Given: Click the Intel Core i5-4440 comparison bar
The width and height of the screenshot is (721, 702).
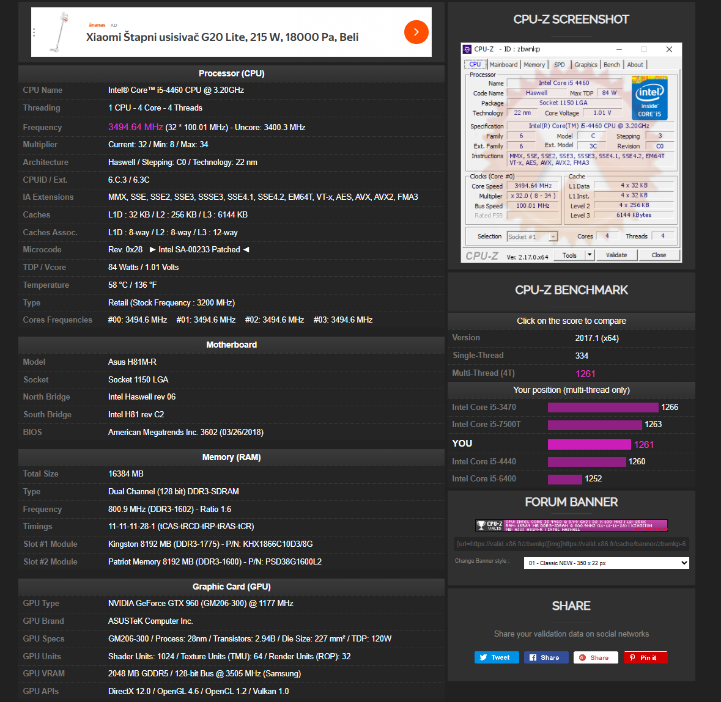Looking at the screenshot, I should click(x=586, y=461).
